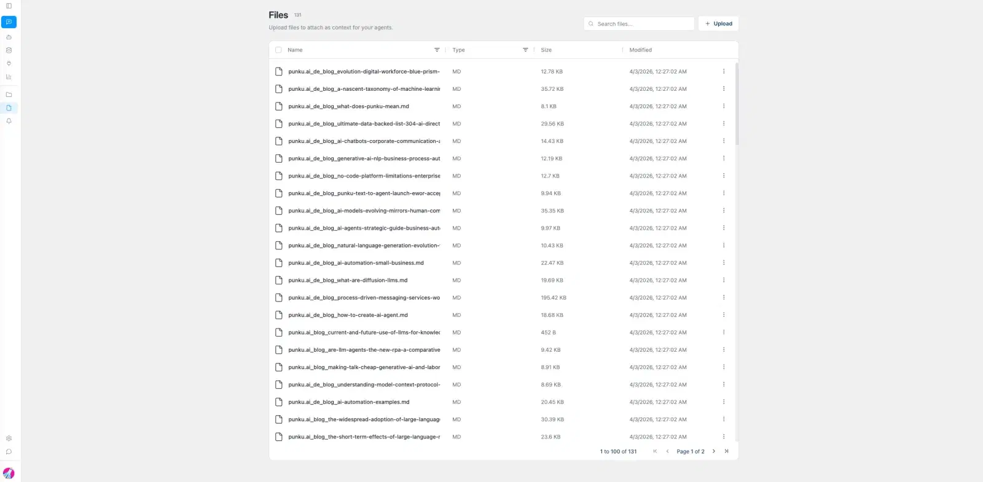Open feedback chat bubble icon in sidebar
This screenshot has height=482, width=983.
pos(9,452)
